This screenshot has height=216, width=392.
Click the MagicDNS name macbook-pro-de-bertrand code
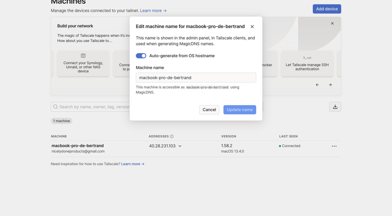[x=207, y=87]
